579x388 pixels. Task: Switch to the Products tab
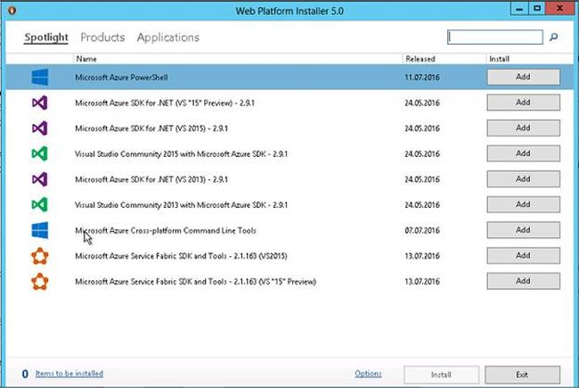point(102,37)
